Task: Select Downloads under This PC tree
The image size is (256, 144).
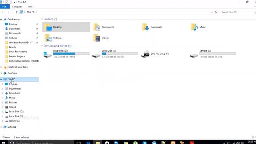Action: pyautogui.click(x=14, y=93)
